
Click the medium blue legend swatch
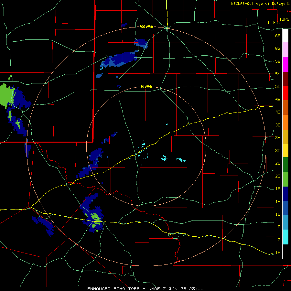286,208
